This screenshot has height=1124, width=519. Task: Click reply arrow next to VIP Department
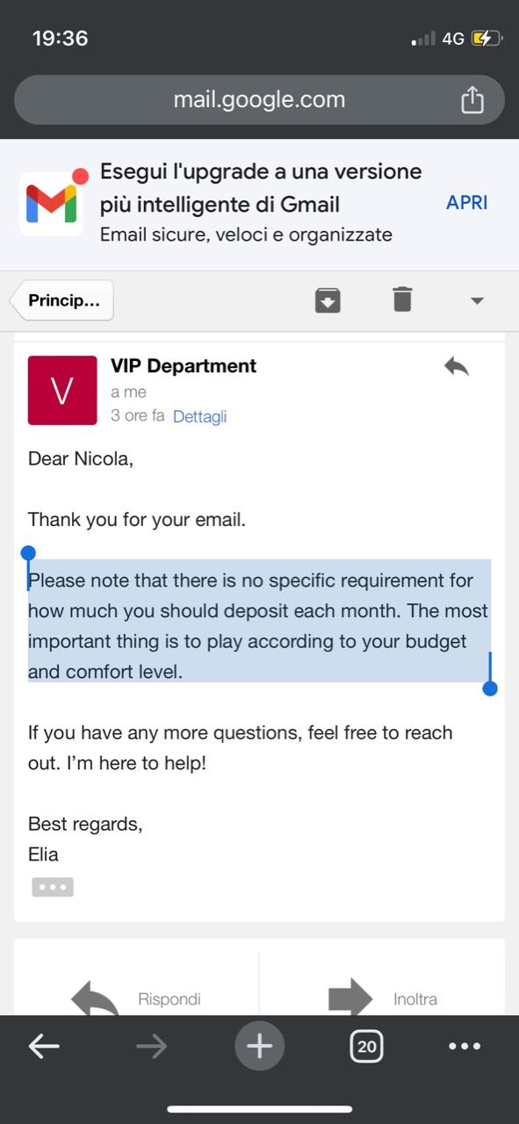456,367
